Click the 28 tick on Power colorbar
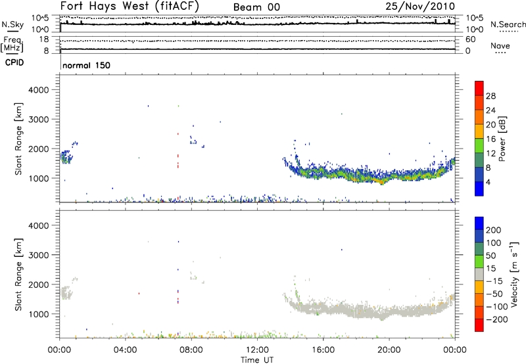526x364 pixels. tap(490, 96)
